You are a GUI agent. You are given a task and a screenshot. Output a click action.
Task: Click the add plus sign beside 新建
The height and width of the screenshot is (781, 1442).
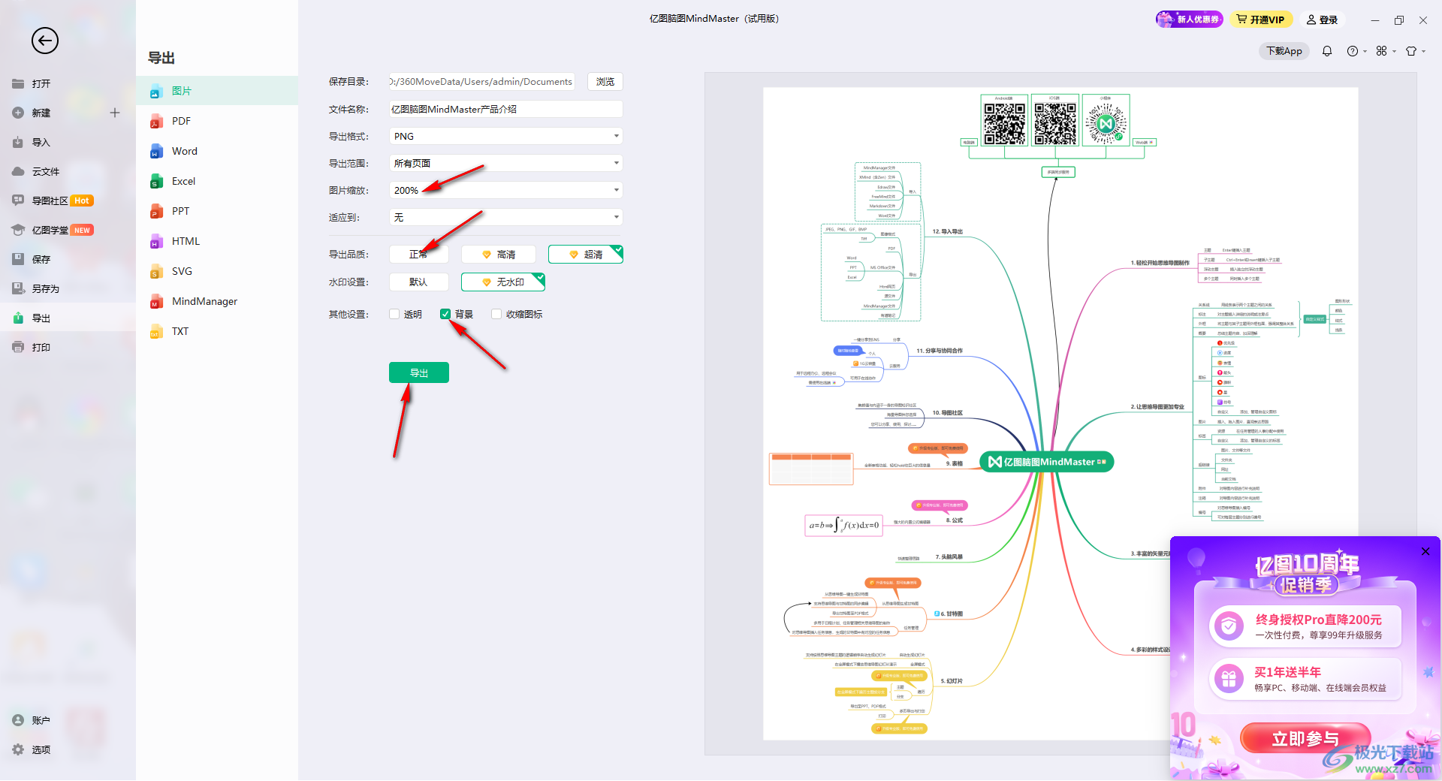pos(115,113)
